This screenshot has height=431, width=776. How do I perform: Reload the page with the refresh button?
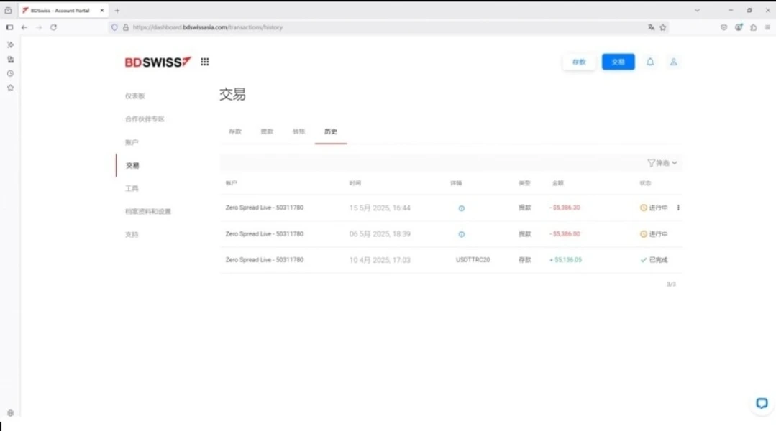(x=53, y=27)
